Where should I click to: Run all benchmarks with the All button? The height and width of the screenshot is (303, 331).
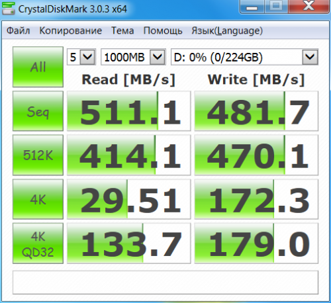pyautogui.click(x=38, y=67)
